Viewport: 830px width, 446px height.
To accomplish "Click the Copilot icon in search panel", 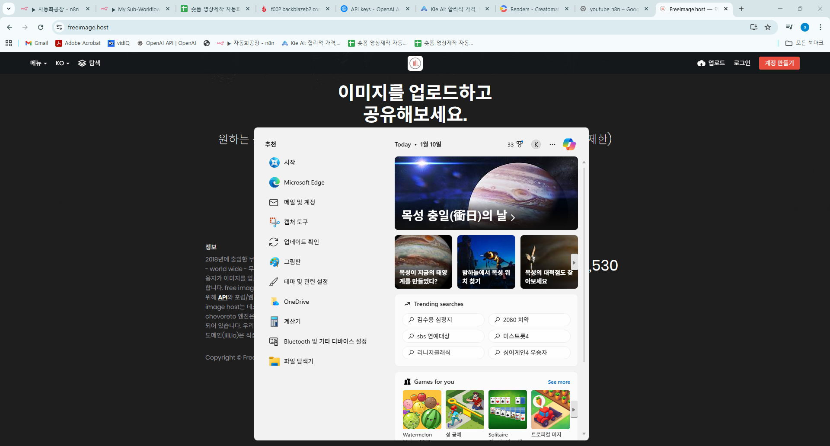I will (569, 144).
